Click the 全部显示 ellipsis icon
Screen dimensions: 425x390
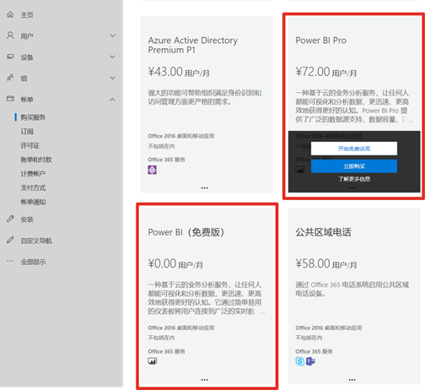pyautogui.click(x=10, y=261)
